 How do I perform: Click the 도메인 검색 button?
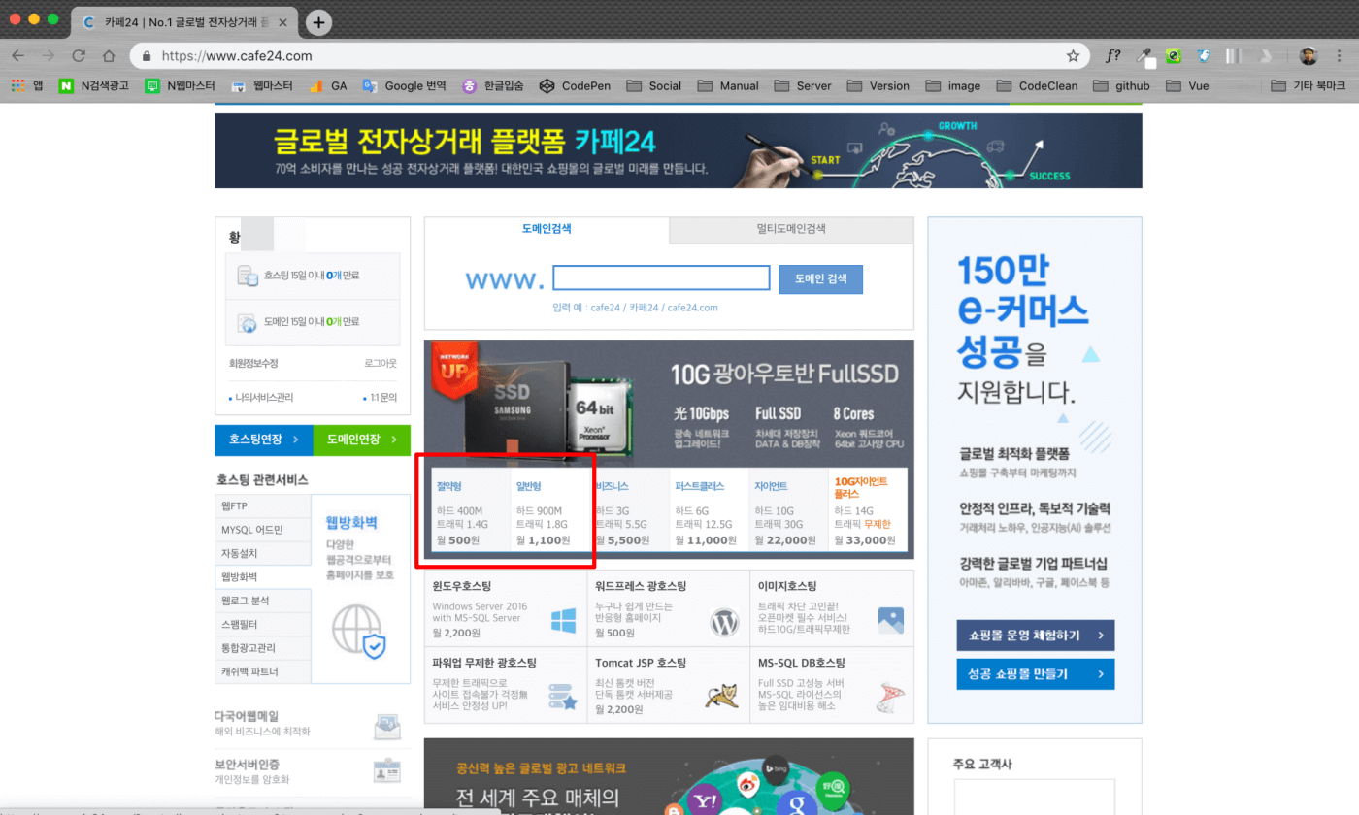click(x=820, y=278)
